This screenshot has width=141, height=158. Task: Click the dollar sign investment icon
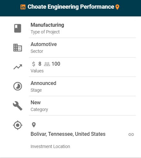[33, 64]
